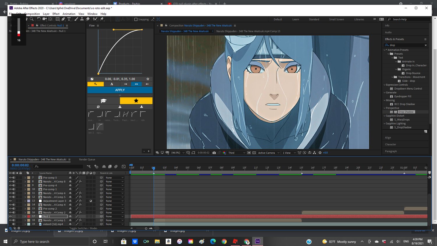
Task: Select the Puppet Pin tool
Action: tap(102, 19)
